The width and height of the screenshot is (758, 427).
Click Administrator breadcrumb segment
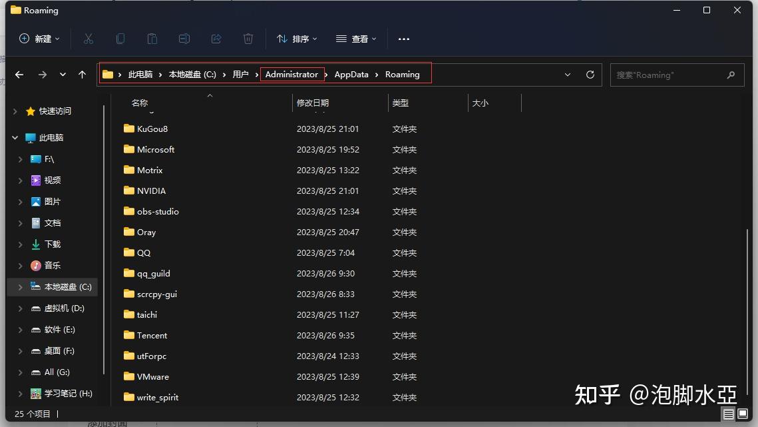pyautogui.click(x=291, y=75)
